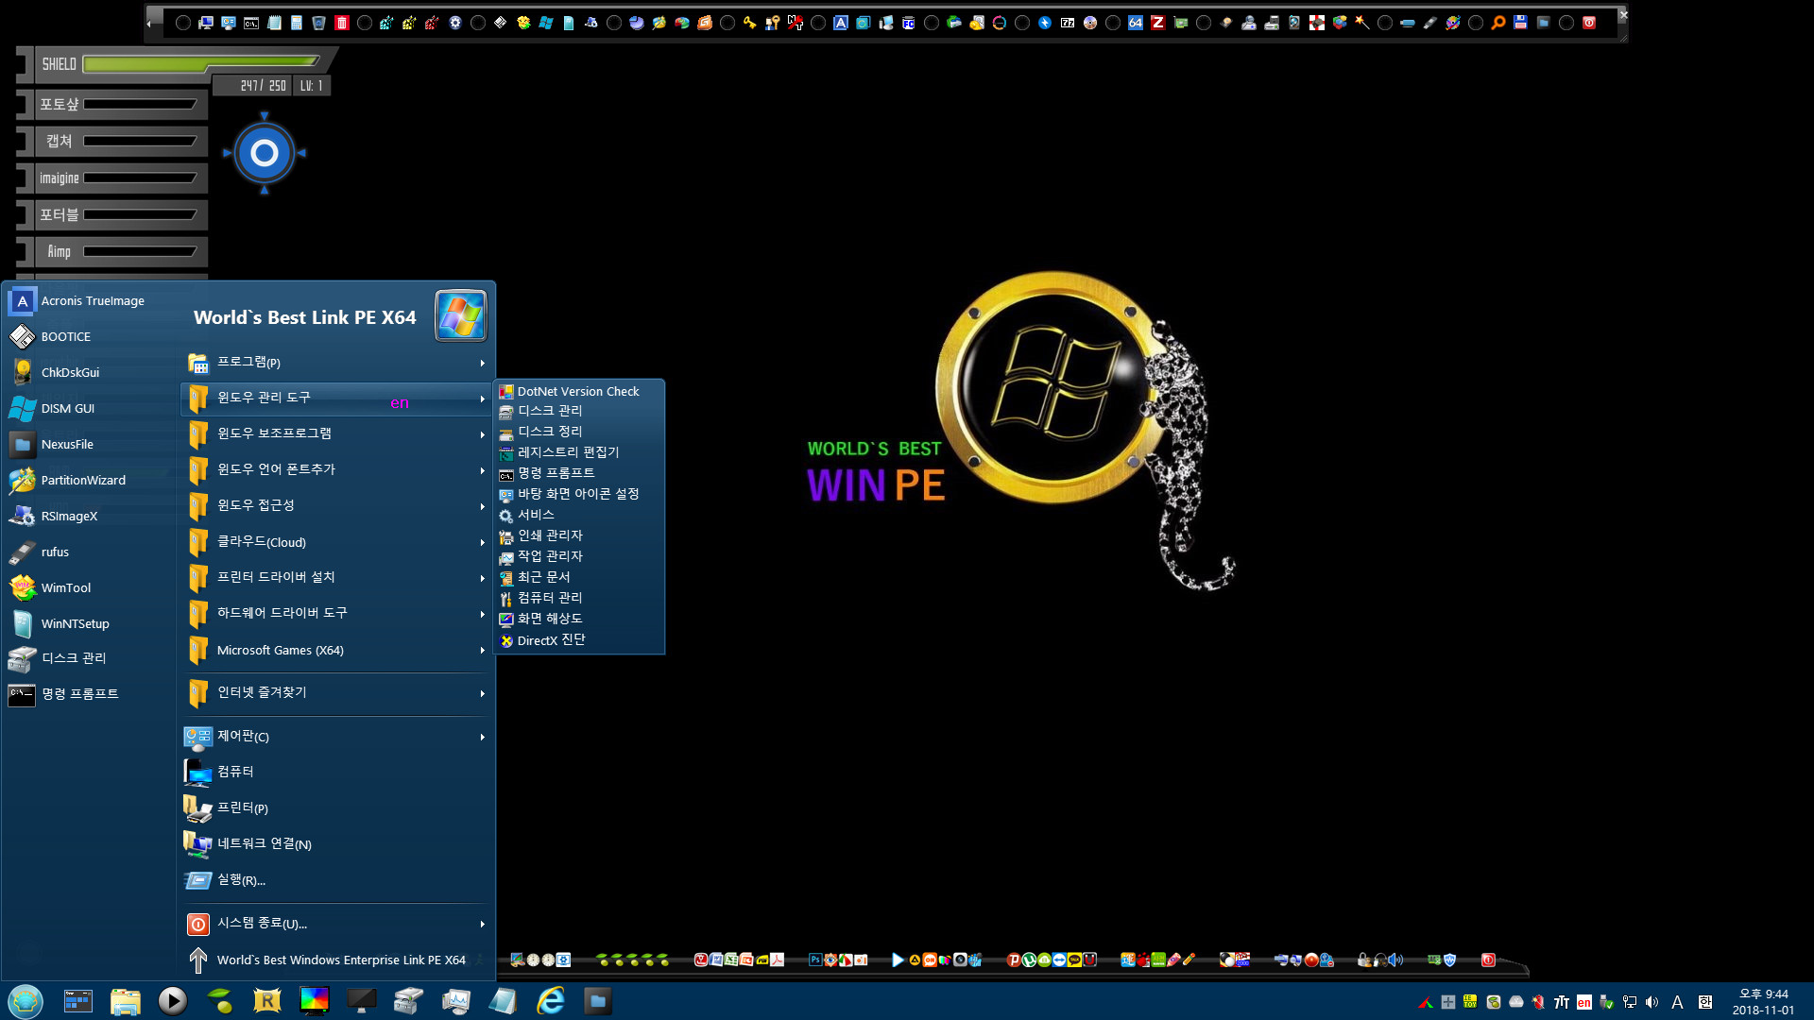Click the 포토샵 launcher bar widget
This screenshot has height=1020, width=1814.
[x=112, y=105]
